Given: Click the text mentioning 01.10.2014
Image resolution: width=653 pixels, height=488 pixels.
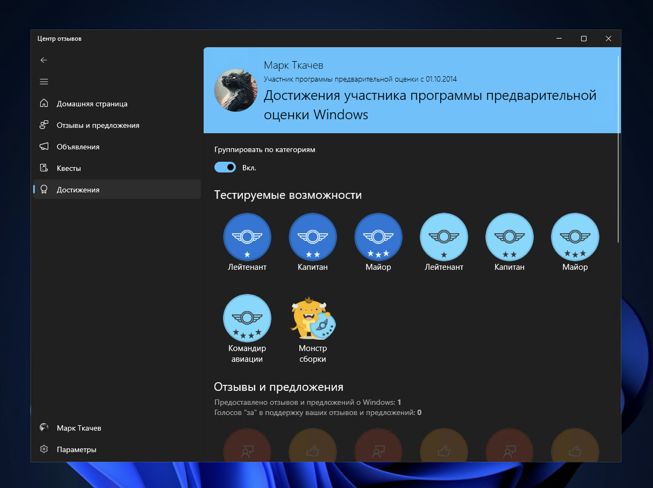Looking at the screenshot, I should 360,79.
